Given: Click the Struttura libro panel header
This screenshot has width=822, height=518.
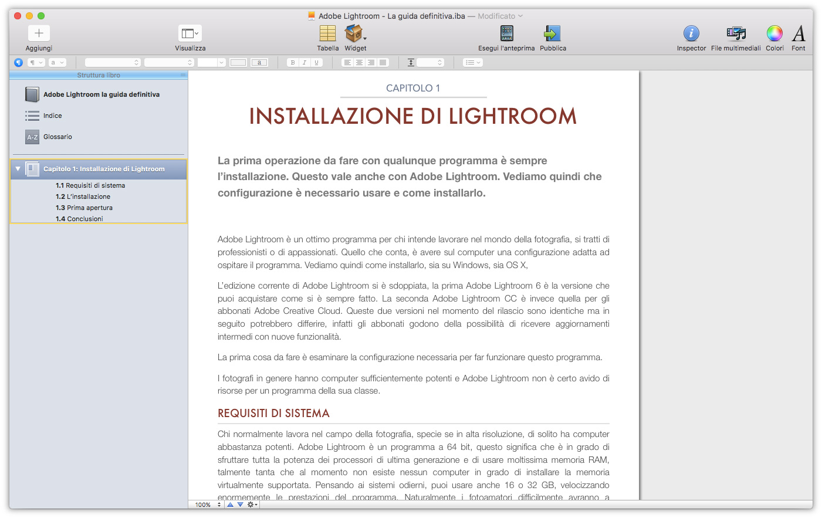Looking at the screenshot, I should point(99,75).
